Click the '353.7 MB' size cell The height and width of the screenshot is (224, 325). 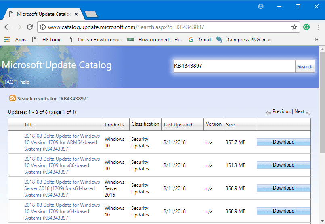[236, 142]
